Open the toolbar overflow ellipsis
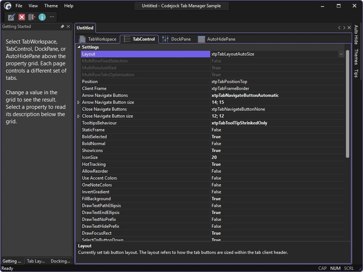Screen dimensions: 363x272 pos(52,17)
